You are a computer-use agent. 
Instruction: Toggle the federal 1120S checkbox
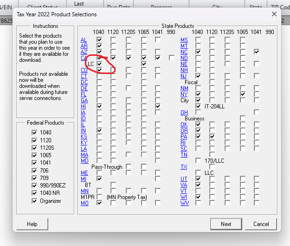click(x=34, y=147)
